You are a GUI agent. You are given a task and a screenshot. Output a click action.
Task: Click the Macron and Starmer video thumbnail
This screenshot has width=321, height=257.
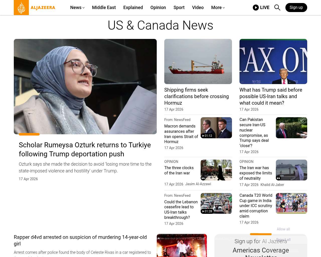(216, 128)
